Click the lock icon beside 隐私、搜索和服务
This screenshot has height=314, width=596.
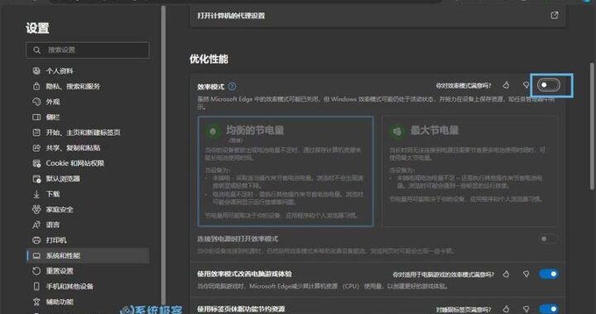[x=36, y=87]
